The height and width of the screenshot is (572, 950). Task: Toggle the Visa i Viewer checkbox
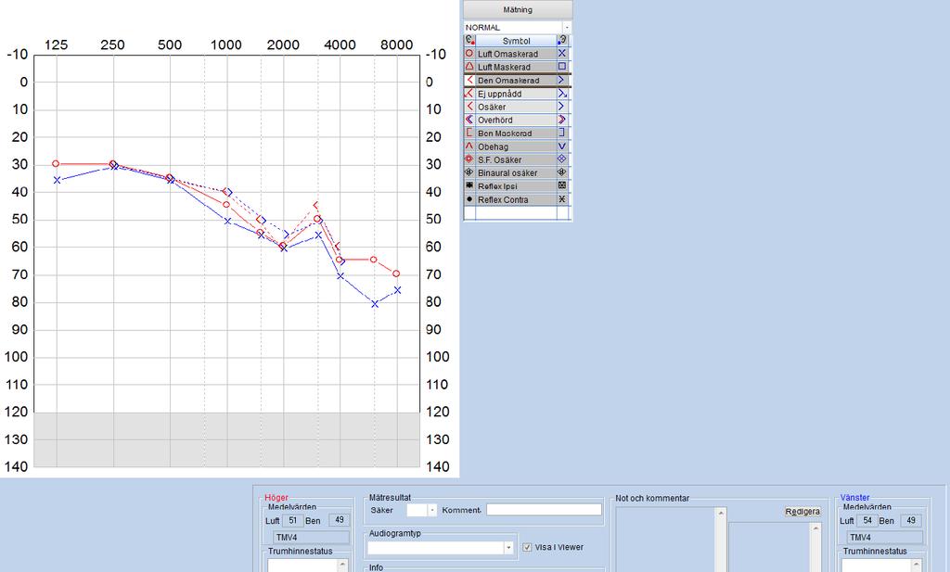click(527, 547)
